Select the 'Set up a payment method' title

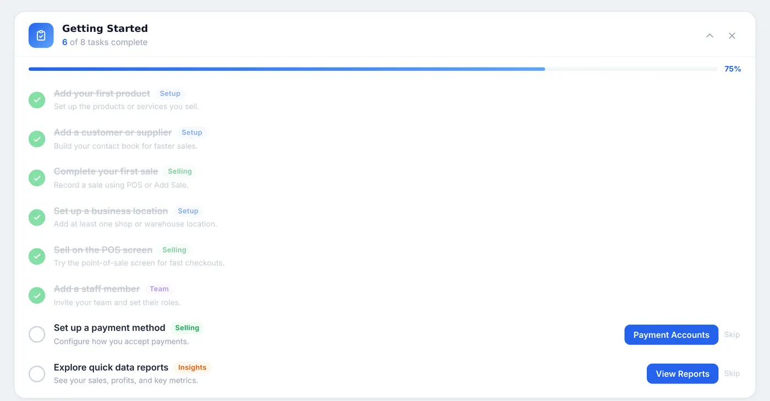pos(109,328)
